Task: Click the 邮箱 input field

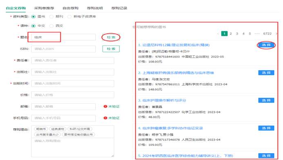Action: pyautogui.click(x=63, y=106)
